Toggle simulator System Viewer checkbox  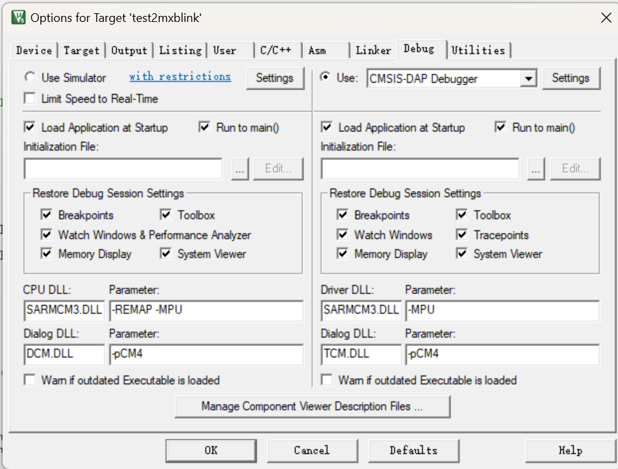(166, 253)
